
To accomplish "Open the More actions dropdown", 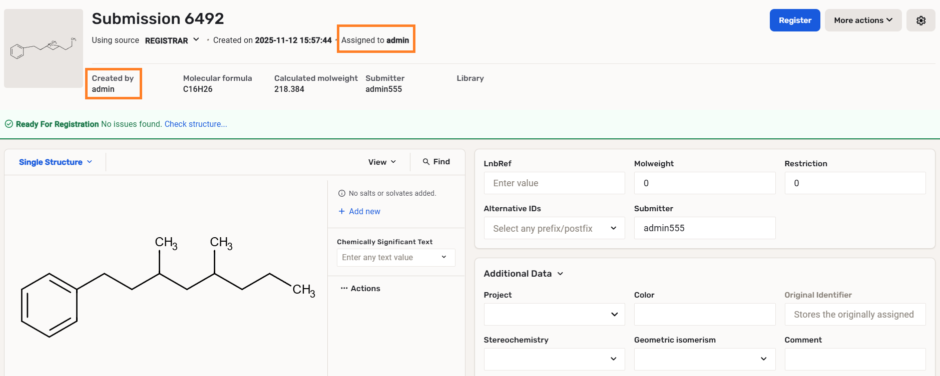I will [x=863, y=20].
